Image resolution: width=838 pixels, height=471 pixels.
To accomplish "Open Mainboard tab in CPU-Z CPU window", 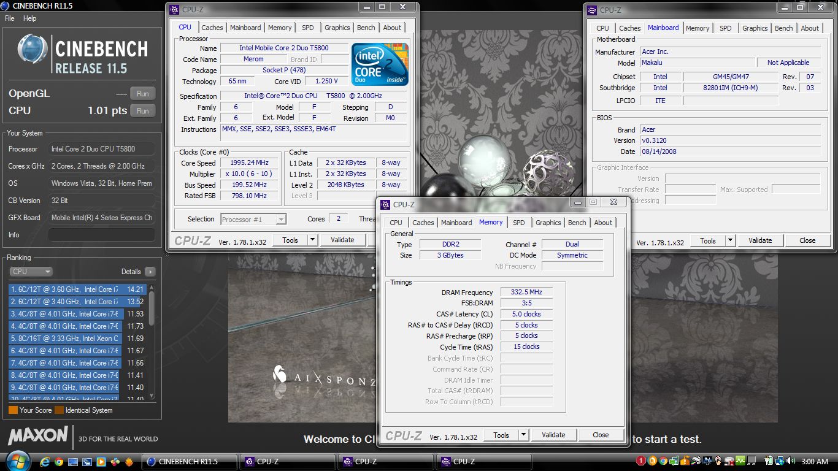I will (x=245, y=28).
